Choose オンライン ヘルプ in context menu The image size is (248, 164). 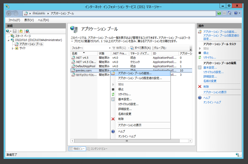click(x=140, y=136)
